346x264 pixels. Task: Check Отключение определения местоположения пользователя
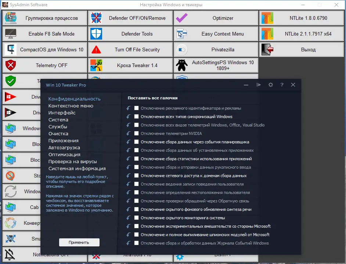pyautogui.click(x=136, y=192)
